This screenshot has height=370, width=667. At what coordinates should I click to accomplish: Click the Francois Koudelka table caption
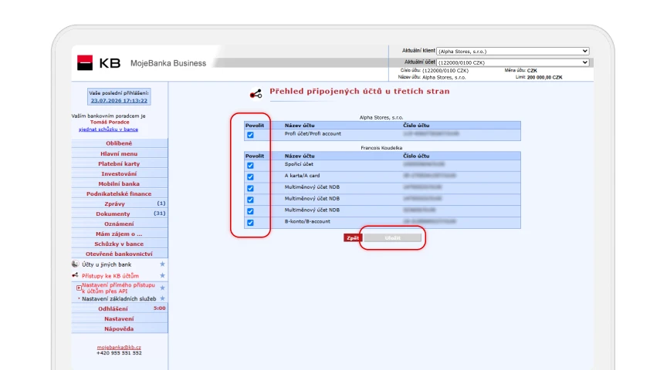pos(381,148)
